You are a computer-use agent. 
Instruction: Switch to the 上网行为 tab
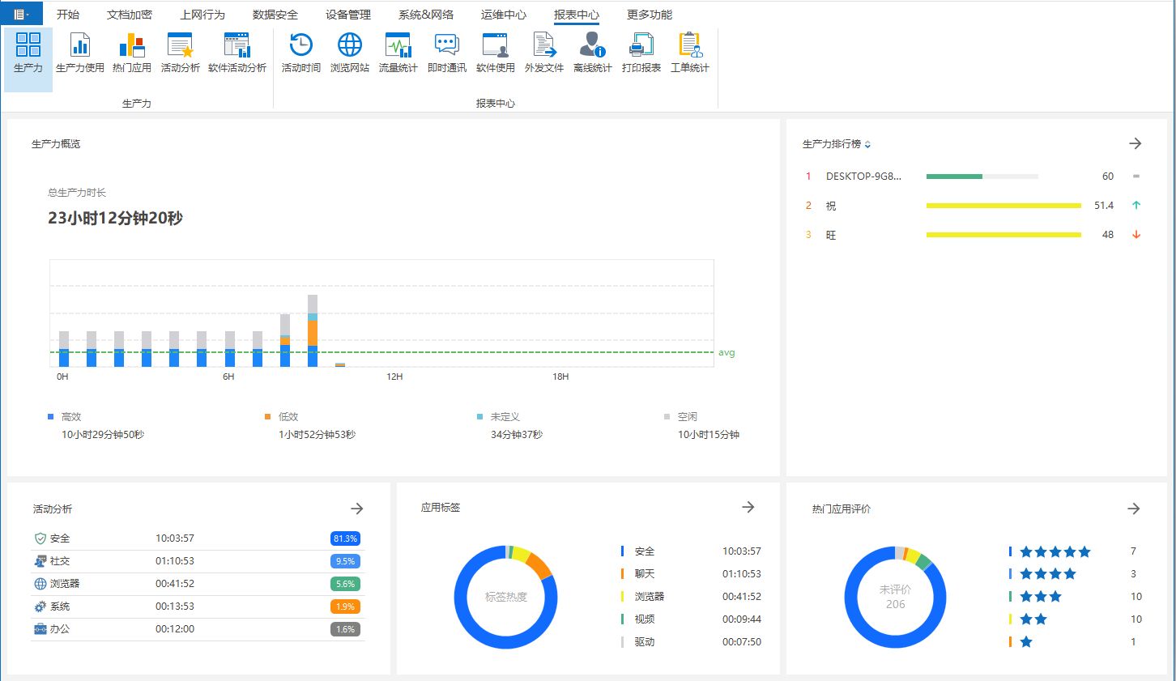point(202,15)
